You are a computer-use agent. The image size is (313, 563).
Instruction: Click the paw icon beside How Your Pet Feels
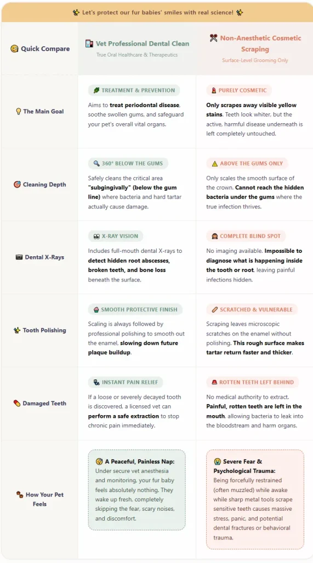coord(20,494)
